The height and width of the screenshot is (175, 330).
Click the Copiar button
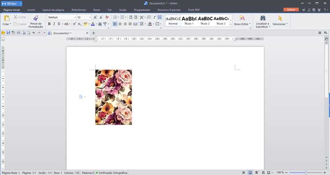click(x=20, y=24)
